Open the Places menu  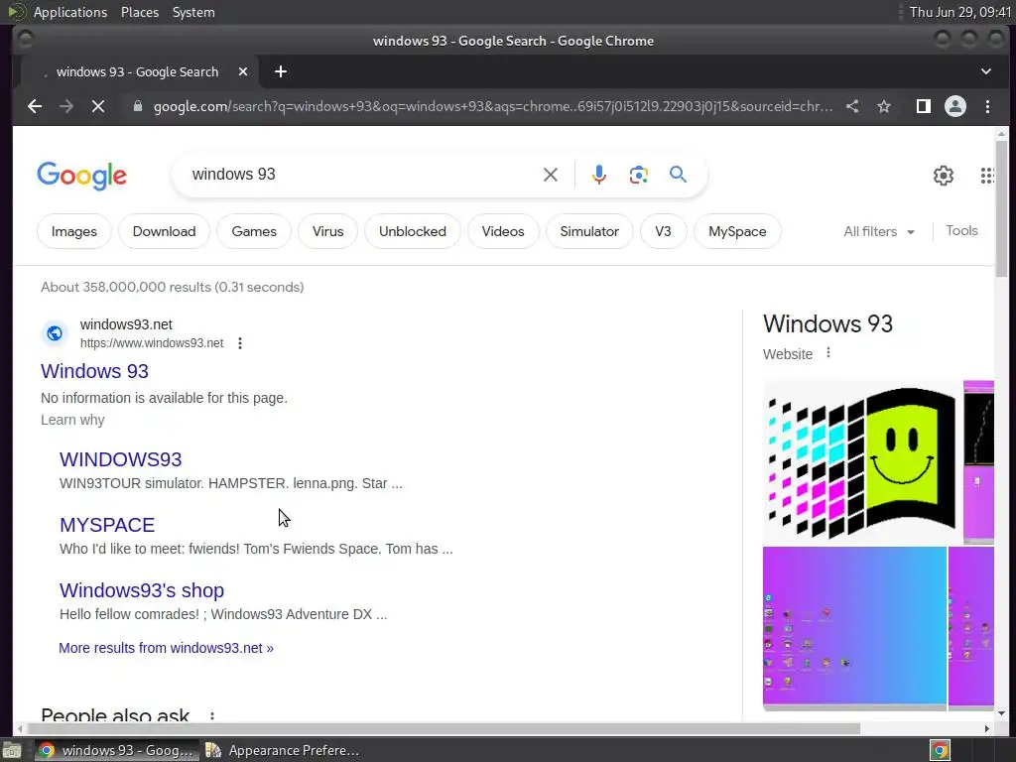tap(139, 12)
